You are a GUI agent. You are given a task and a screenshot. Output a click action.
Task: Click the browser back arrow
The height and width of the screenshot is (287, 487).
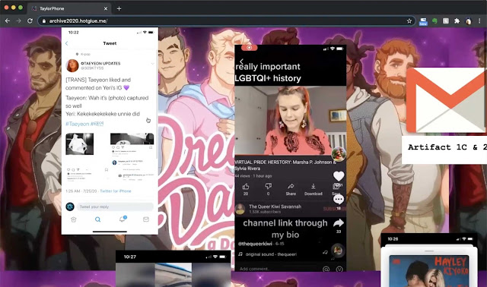8,20
